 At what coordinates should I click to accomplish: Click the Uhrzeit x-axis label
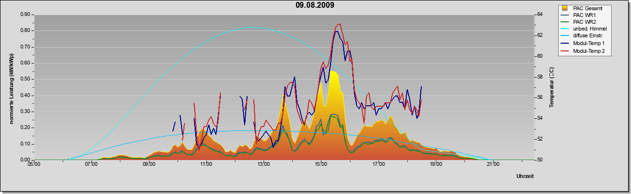point(525,176)
